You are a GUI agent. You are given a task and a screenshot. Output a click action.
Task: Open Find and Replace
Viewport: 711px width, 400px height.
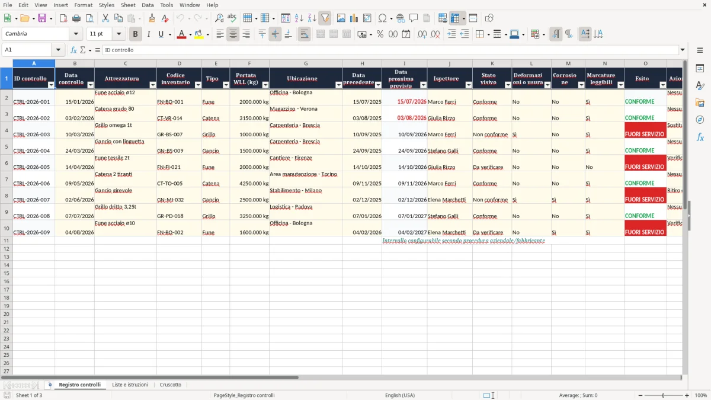(219, 18)
